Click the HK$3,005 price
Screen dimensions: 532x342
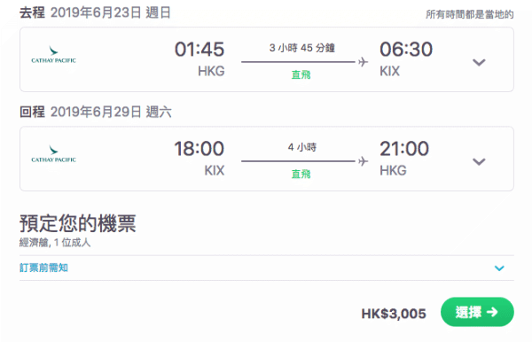tap(394, 314)
